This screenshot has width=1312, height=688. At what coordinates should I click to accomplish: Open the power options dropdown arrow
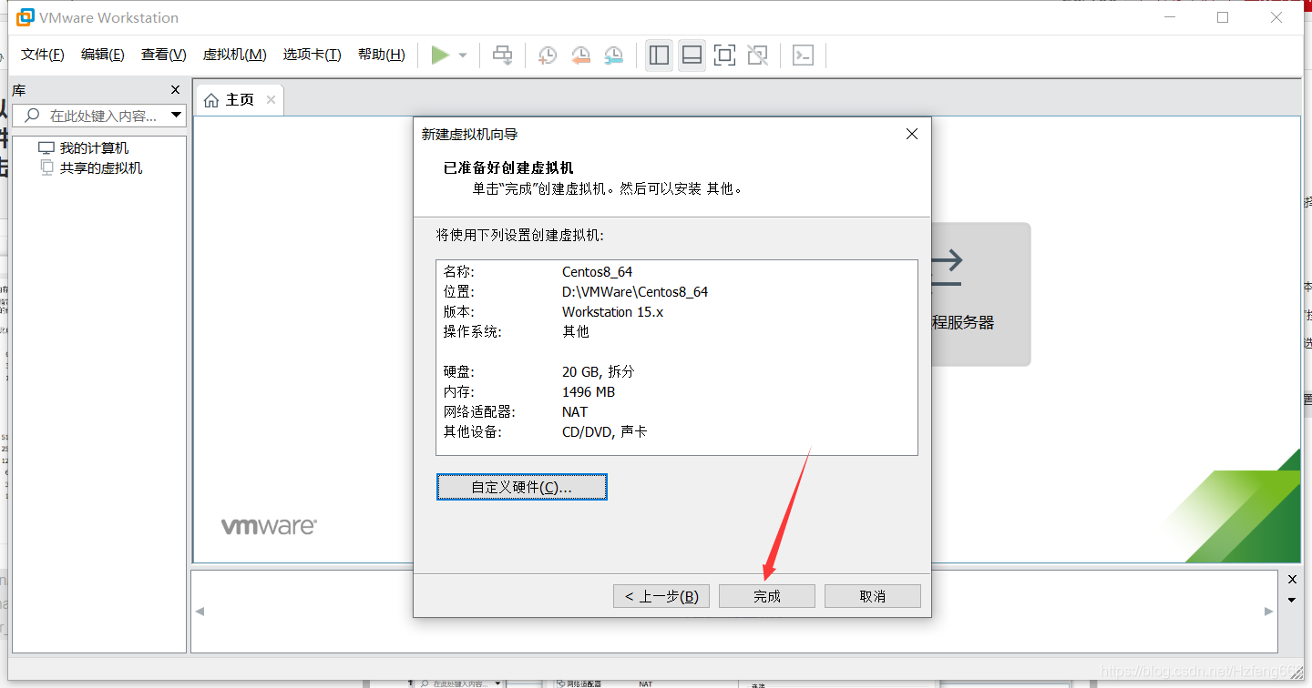[463, 56]
